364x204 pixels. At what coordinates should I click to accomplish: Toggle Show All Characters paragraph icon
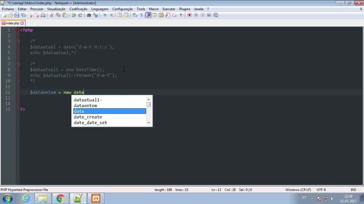point(142,15)
